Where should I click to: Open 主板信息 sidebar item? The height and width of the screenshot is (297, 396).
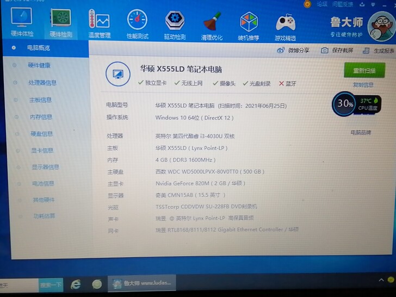40,100
